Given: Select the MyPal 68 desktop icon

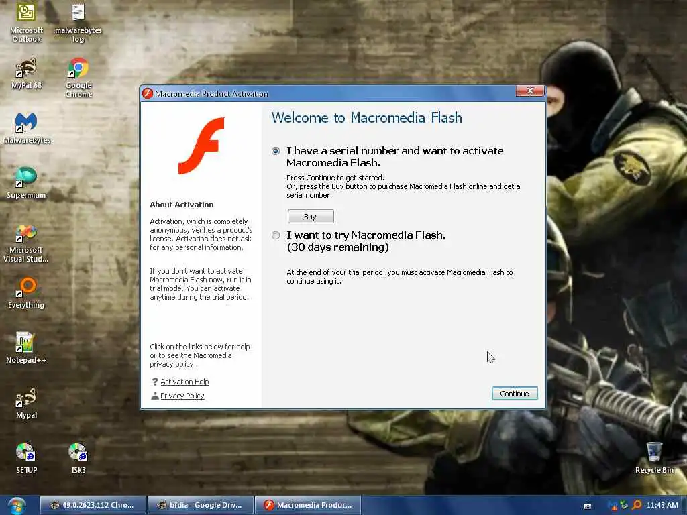Looking at the screenshot, I should (26, 74).
